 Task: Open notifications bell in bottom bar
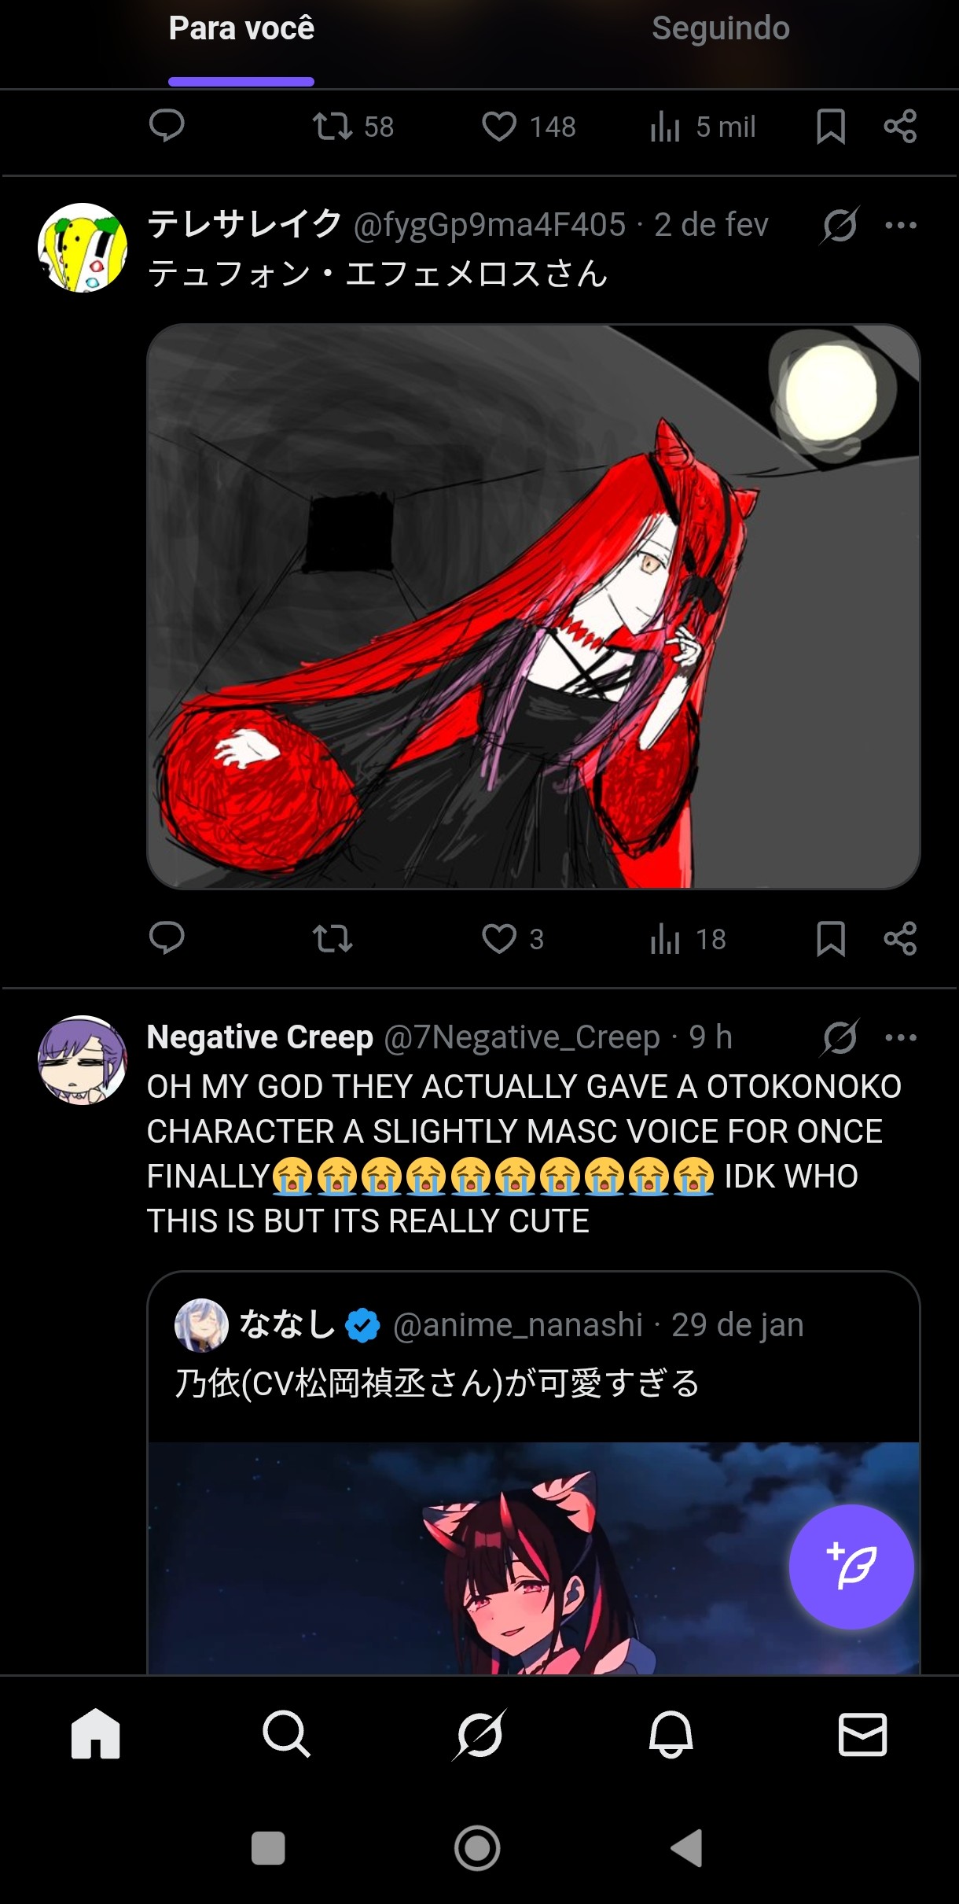671,1733
